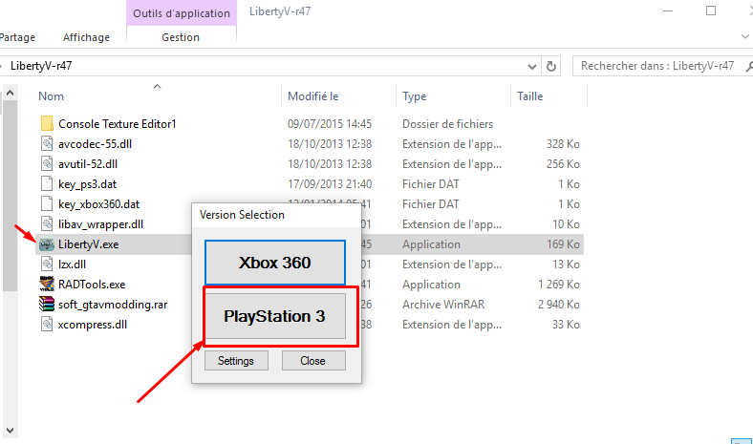Select the key_ps3.dat file name

(87, 184)
